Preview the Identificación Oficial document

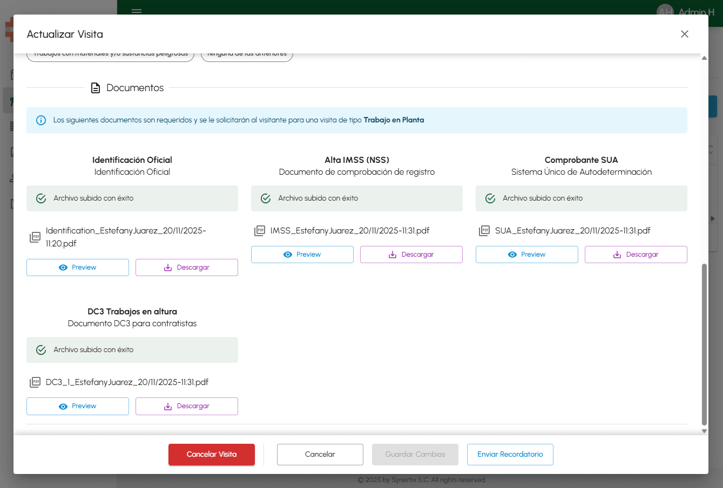click(x=78, y=267)
